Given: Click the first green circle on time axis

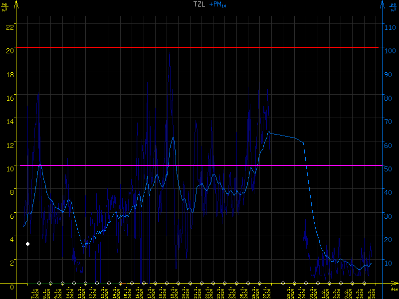Looking at the screenshot, I should click(39, 283).
